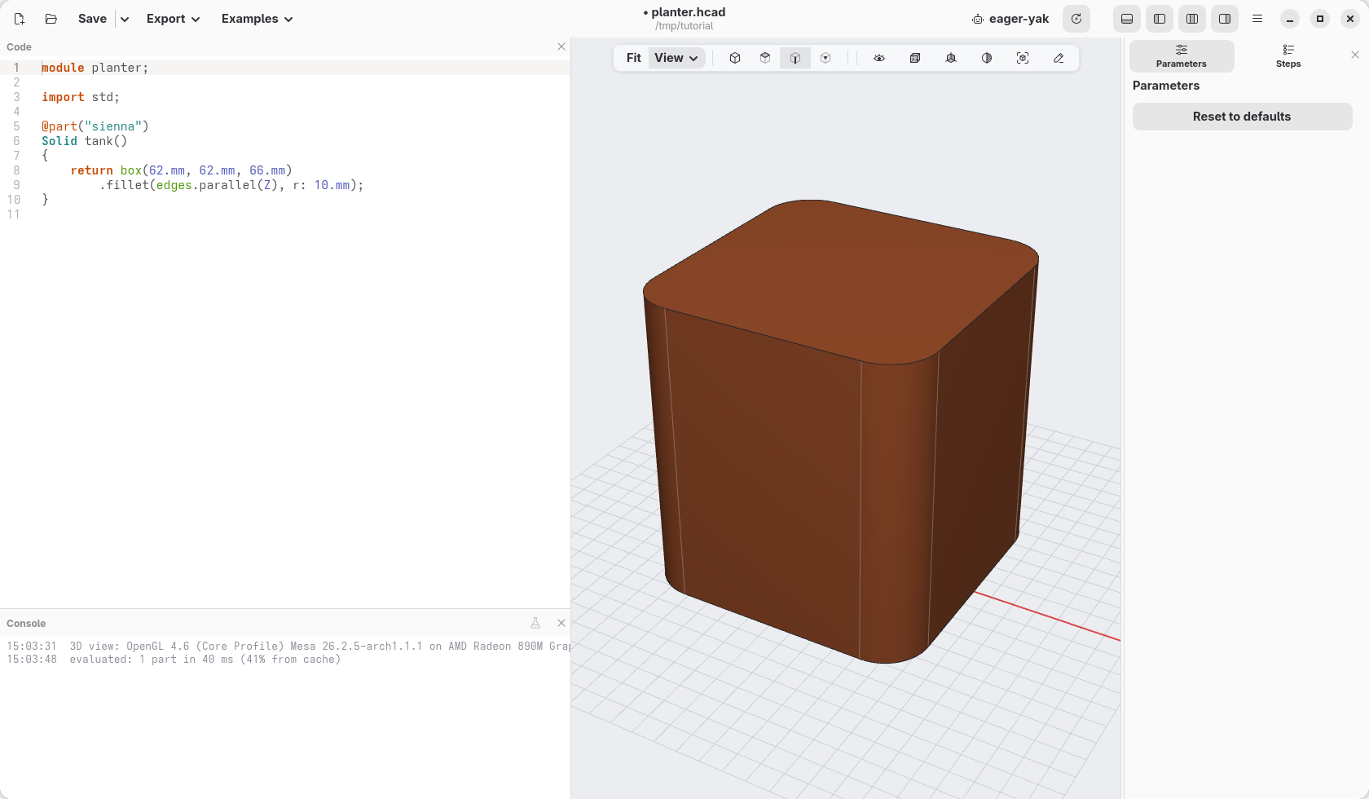Close the Code panel

[x=561, y=46]
